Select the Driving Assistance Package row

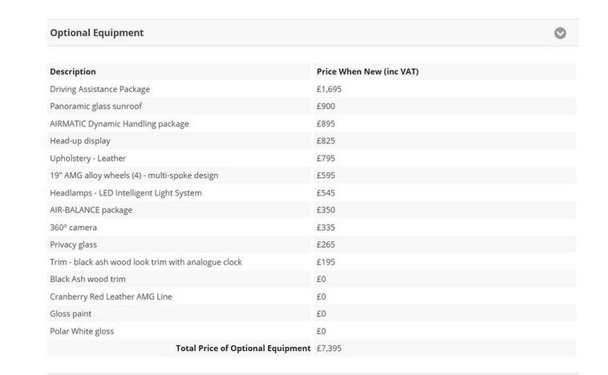coord(100,89)
